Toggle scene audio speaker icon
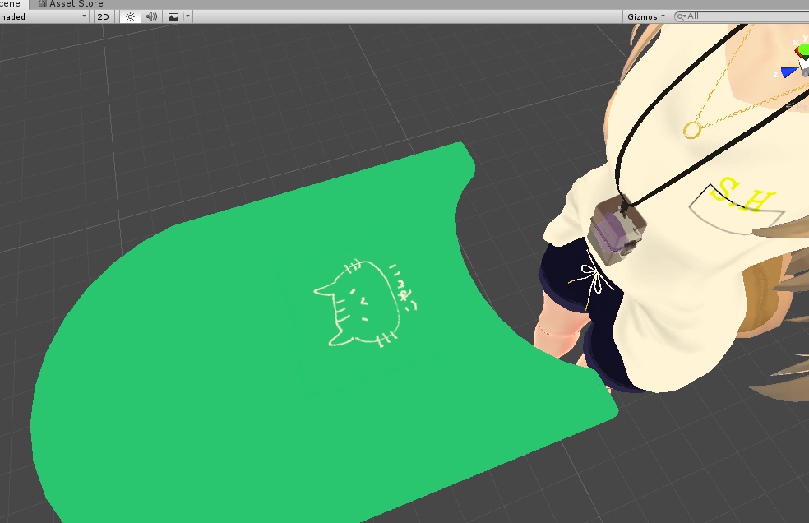The image size is (809, 523). point(151,16)
